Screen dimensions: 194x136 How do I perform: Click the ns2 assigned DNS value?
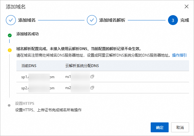78,88
